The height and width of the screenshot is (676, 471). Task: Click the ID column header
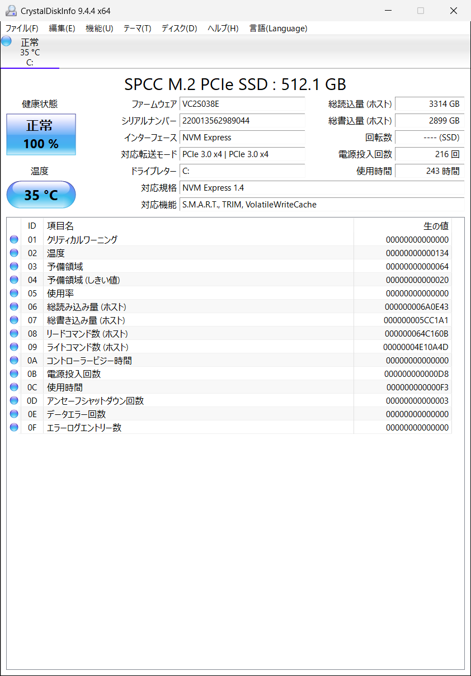click(x=32, y=226)
